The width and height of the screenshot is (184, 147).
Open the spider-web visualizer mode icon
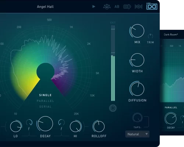pos(107,7)
